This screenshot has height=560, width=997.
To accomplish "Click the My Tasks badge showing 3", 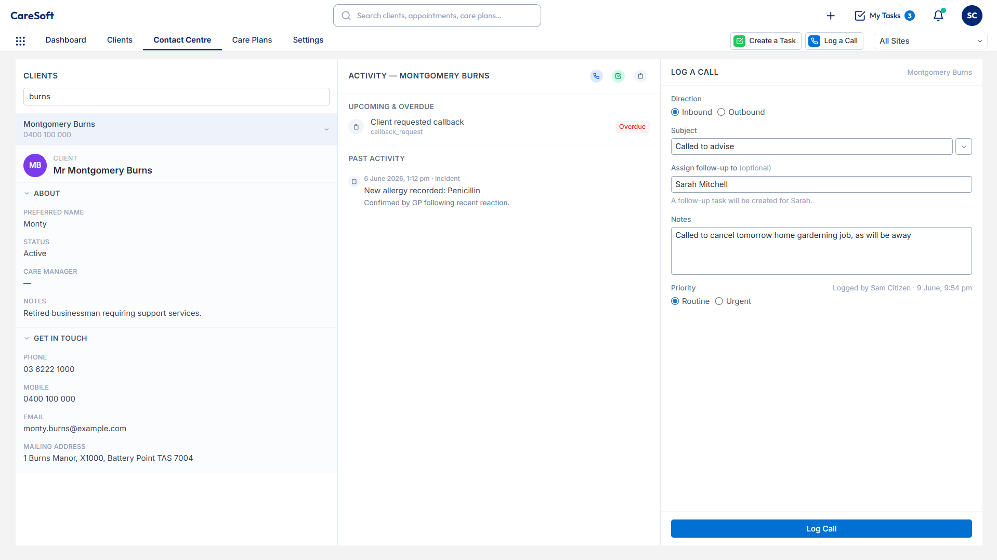I will (910, 16).
